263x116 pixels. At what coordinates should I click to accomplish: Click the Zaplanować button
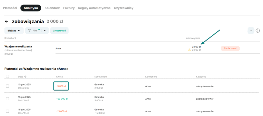[230, 48]
